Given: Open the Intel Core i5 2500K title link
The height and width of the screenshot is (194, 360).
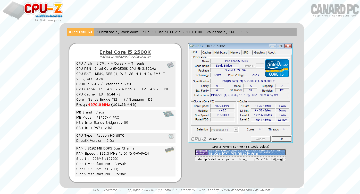Looking at the screenshot, I should pos(125,52).
